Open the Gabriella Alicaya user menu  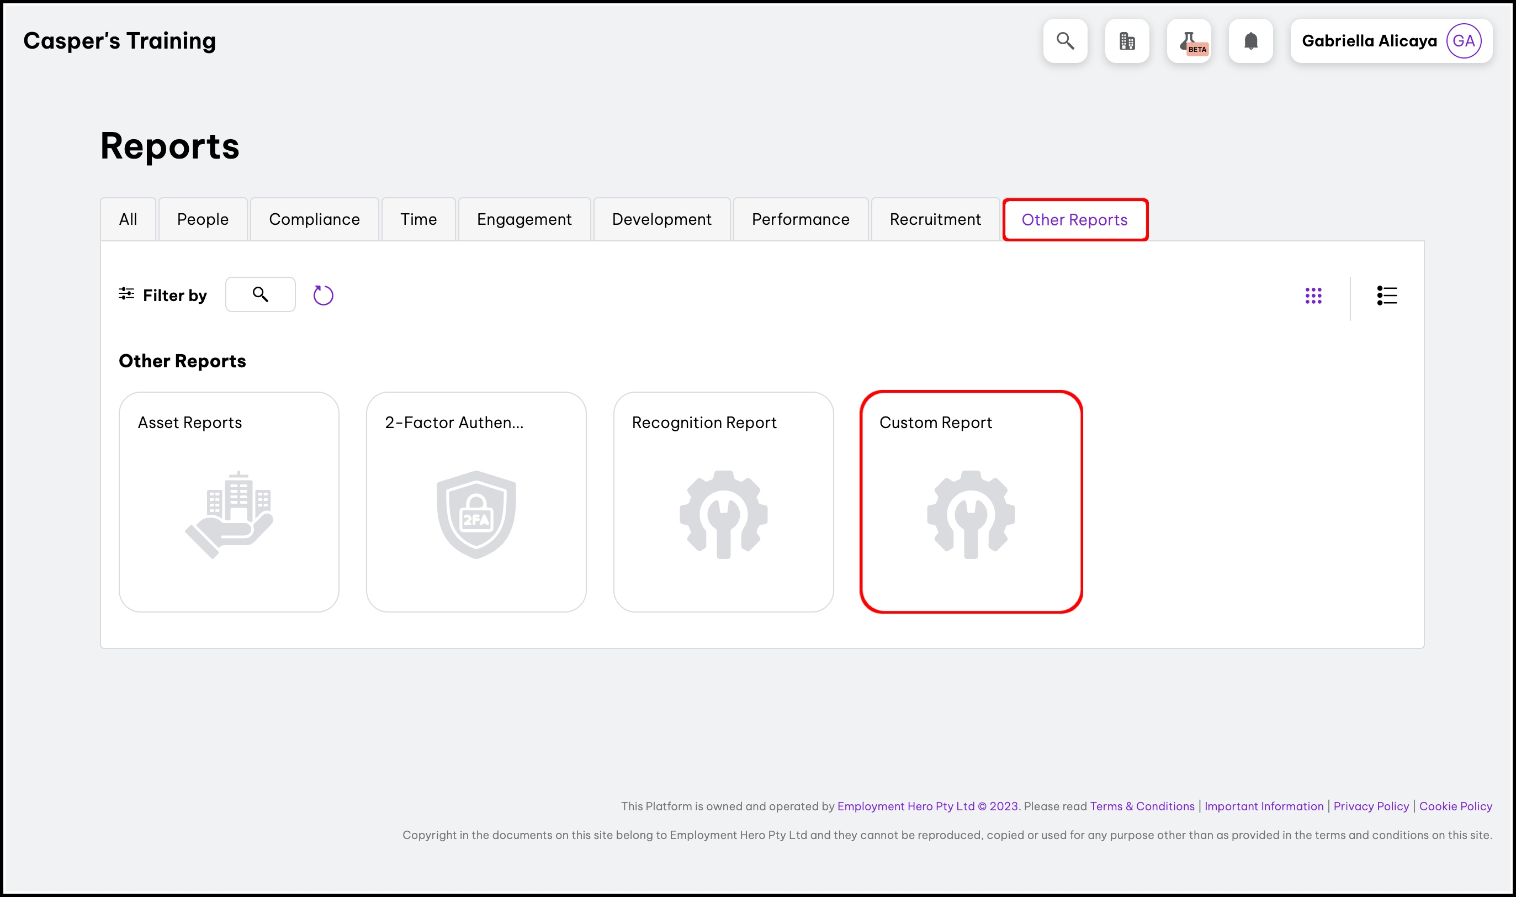pyautogui.click(x=1369, y=41)
